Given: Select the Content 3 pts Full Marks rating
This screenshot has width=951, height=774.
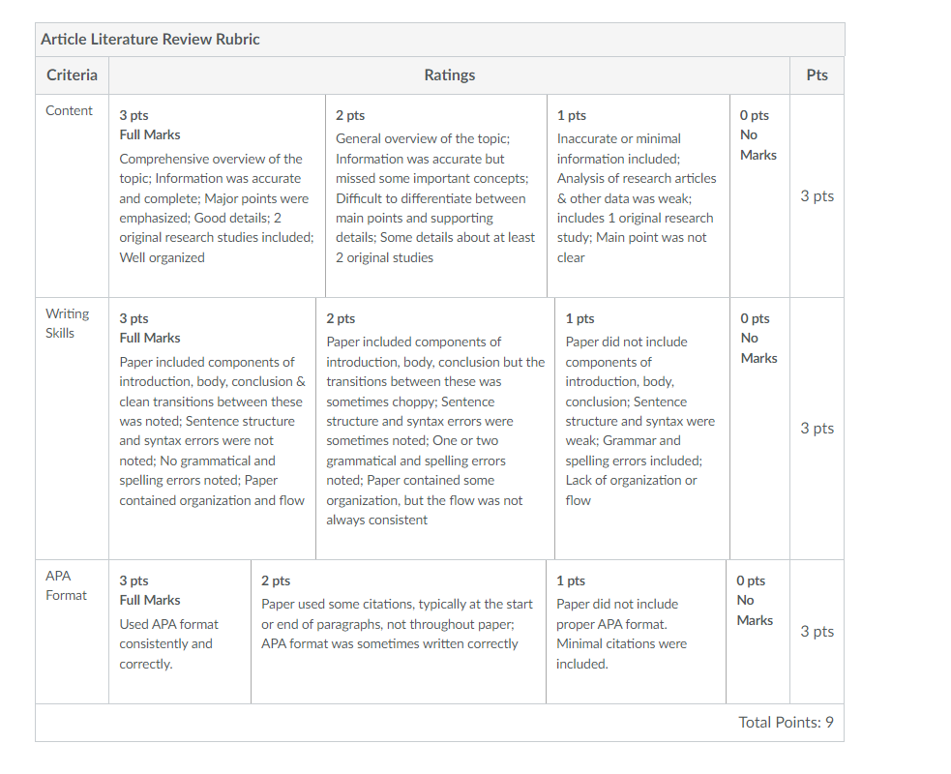Looking at the screenshot, I should pyautogui.click(x=217, y=195).
